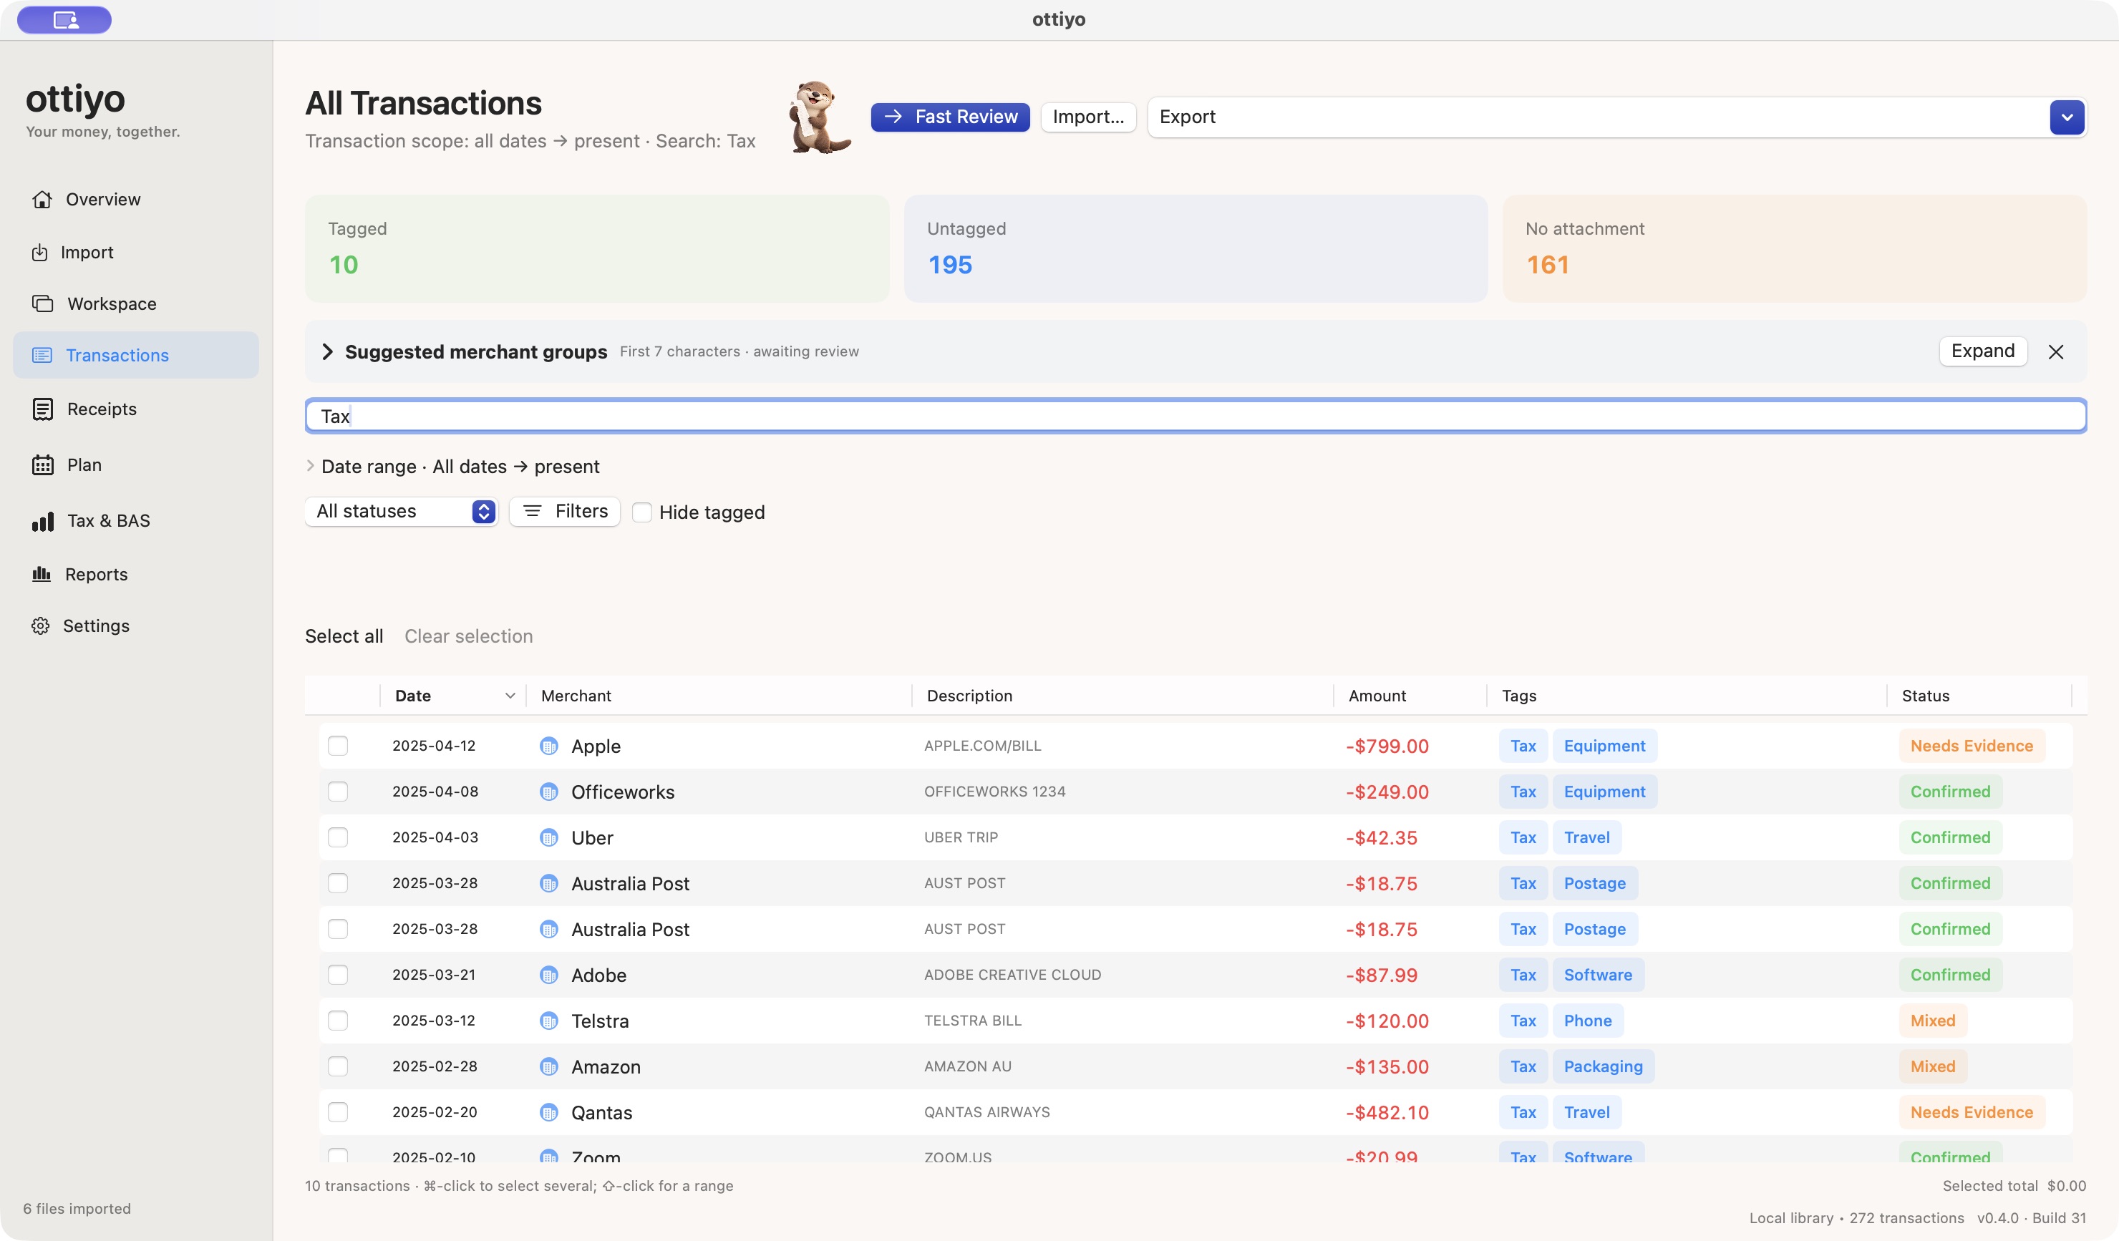Click the Uber merchant icon
This screenshot has height=1241, width=2119.
(549, 837)
